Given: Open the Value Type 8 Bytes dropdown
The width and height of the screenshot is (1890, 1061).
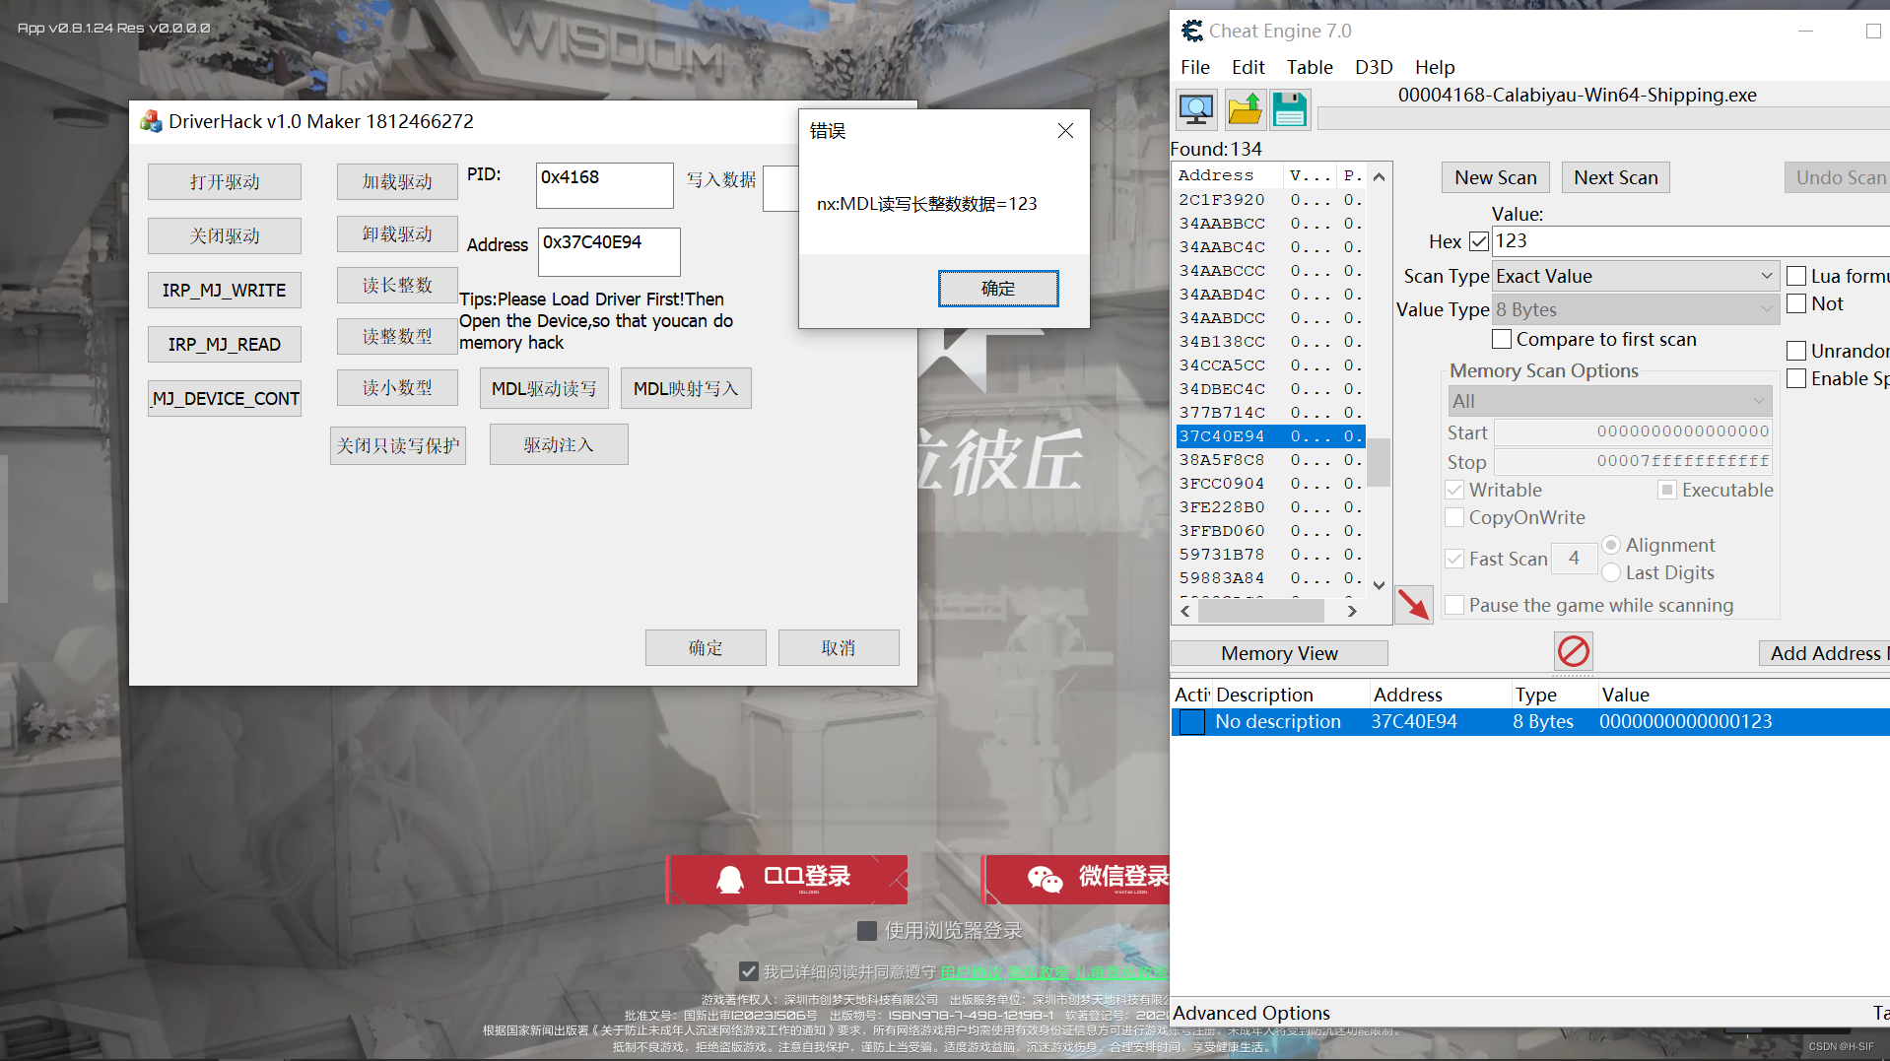Looking at the screenshot, I should [1636, 309].
